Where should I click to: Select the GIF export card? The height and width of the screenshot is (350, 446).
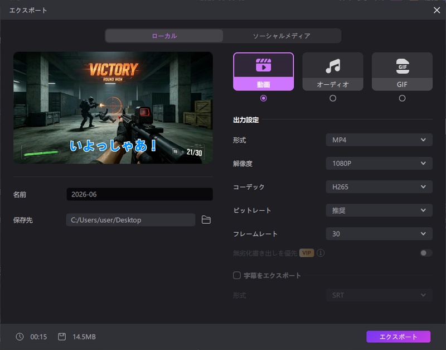tap(402, 71)
